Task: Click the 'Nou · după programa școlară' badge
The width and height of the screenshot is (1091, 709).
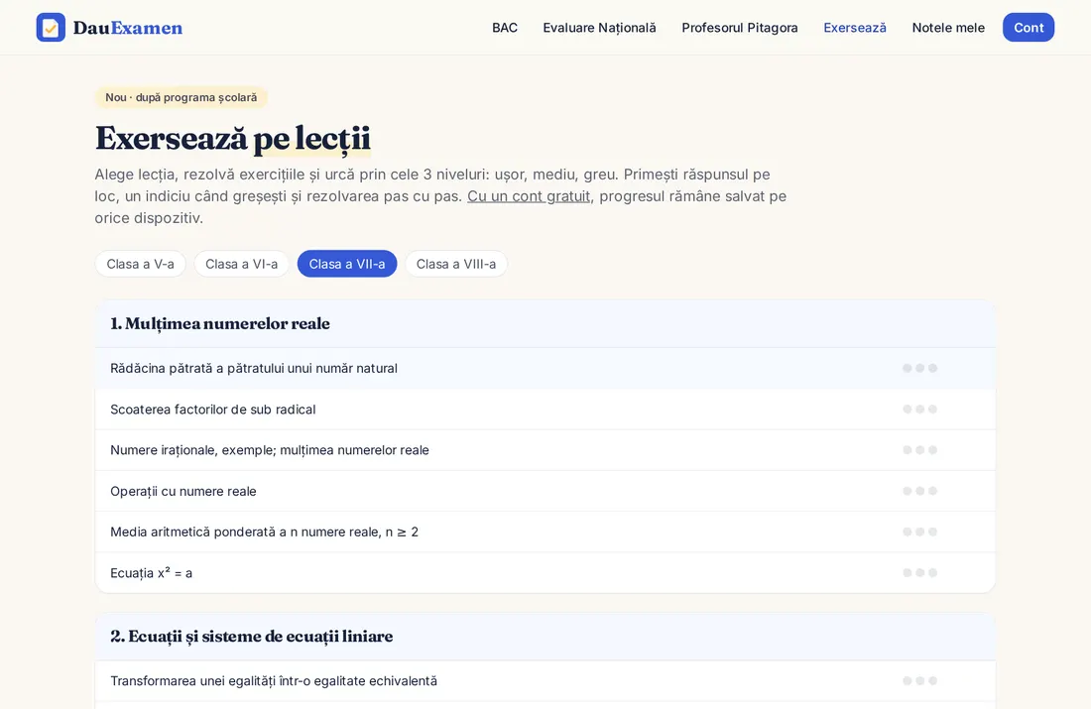Action: (x=181, y=97)
